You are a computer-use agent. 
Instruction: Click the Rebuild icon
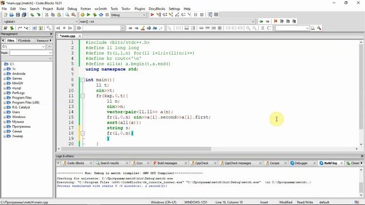pyautogui.click(x=101, y=15)
